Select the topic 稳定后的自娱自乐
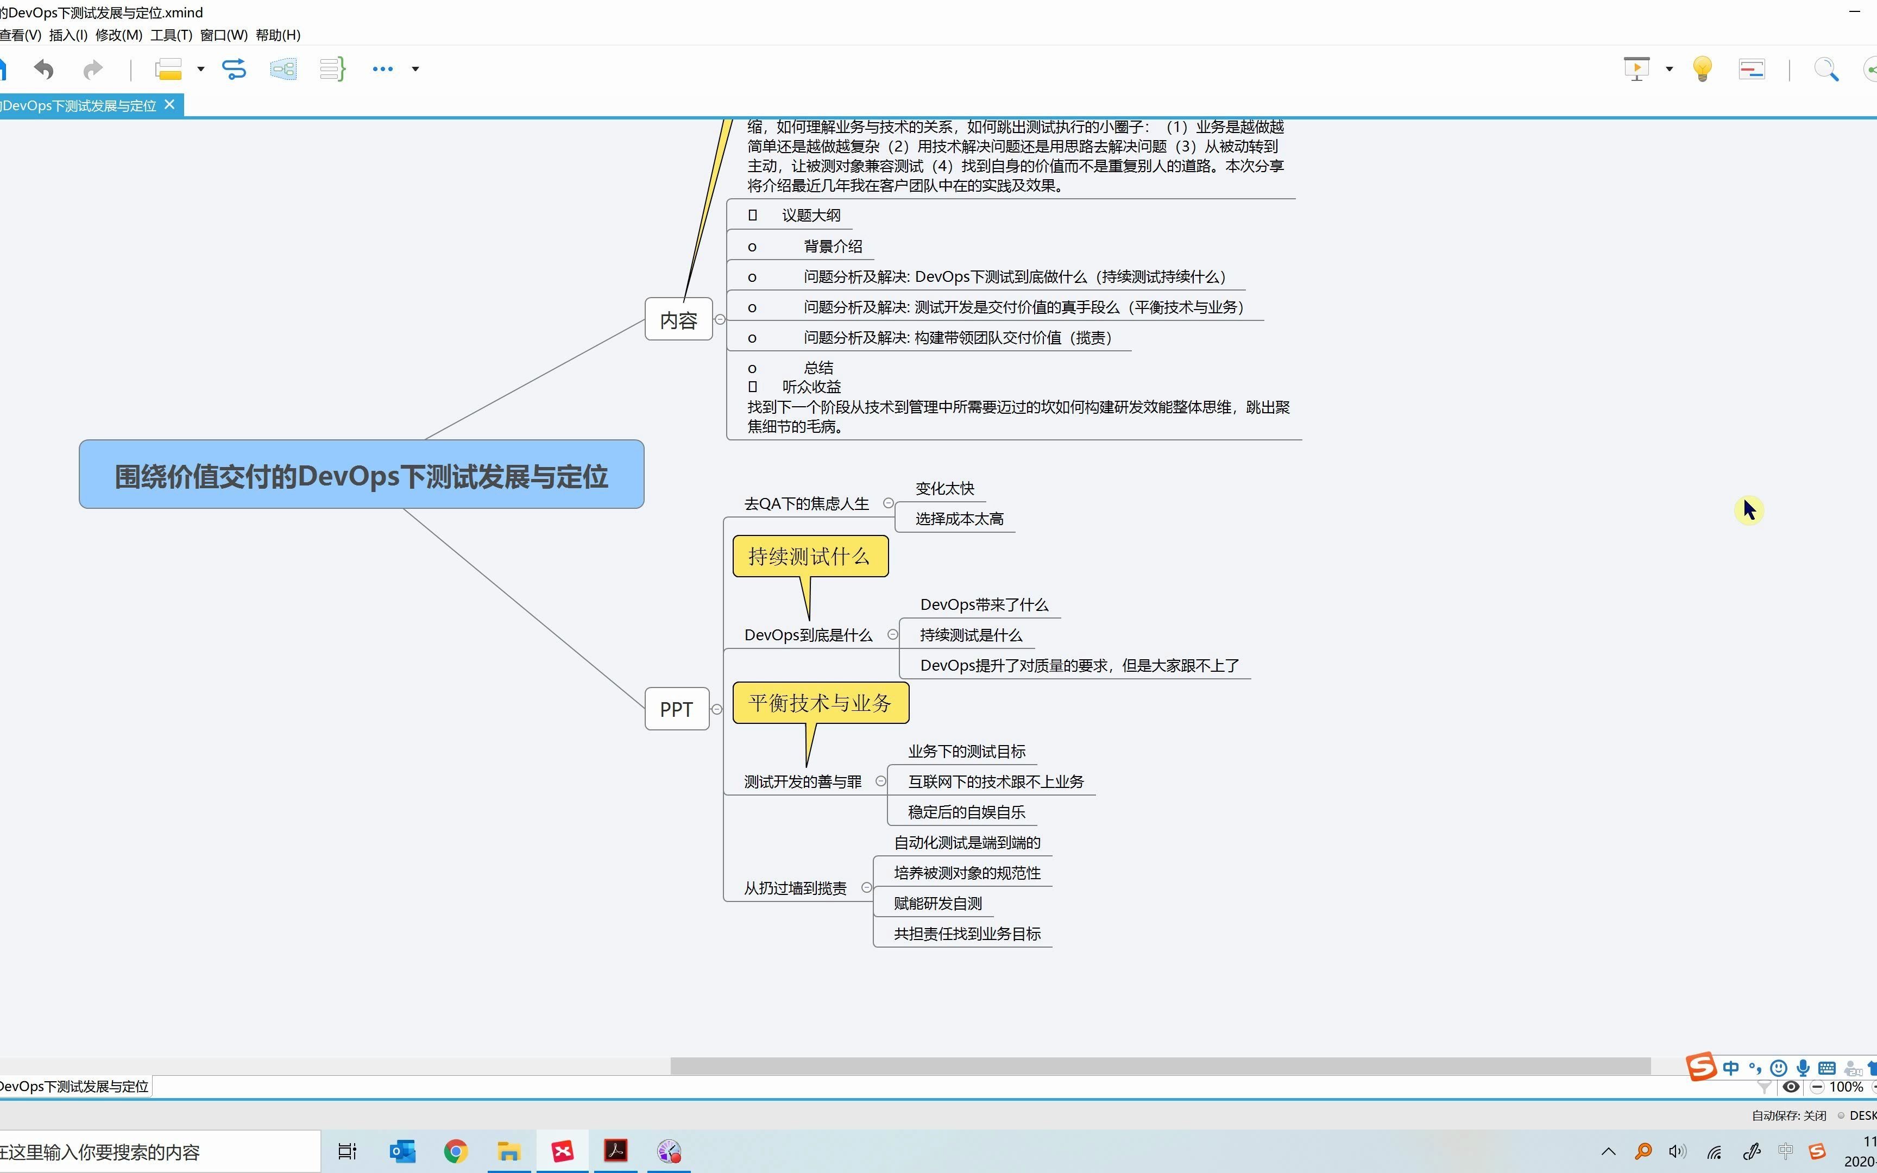Screen dimensions: 1877x1173 click(966, 812)
